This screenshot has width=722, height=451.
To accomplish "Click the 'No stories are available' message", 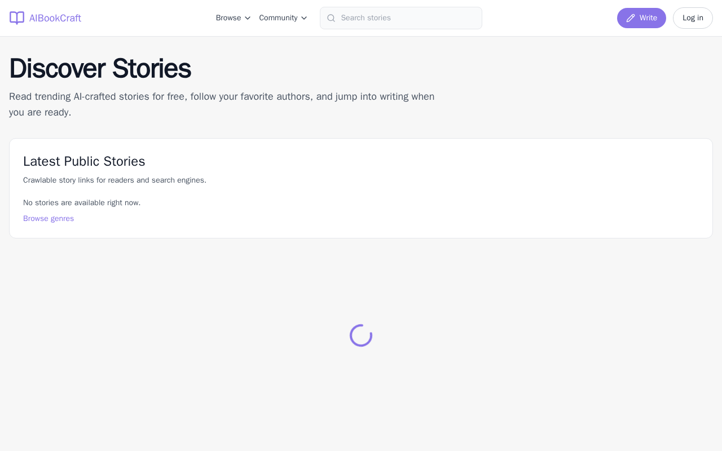I will pyautogui.click(x=82, y=203).
